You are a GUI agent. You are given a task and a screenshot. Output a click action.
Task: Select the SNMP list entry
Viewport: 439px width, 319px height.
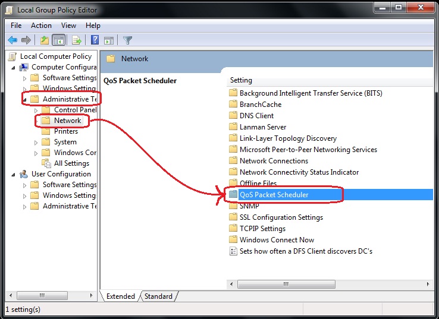(x=249, y=206)
